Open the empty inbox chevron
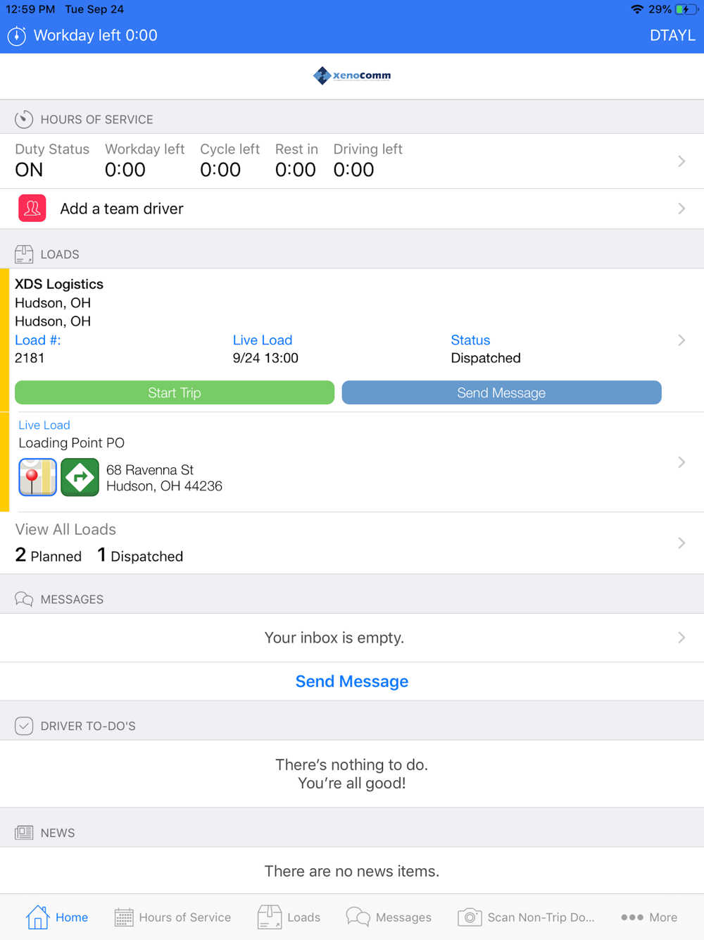 681,638
